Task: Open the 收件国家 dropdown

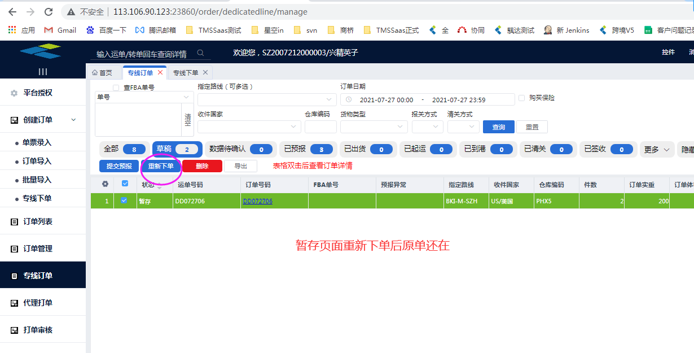Action: (x=249, y=127)
